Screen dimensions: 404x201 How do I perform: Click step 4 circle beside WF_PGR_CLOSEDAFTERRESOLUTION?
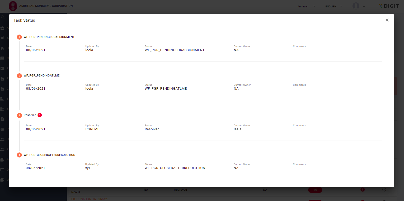(x=19, y=155)
